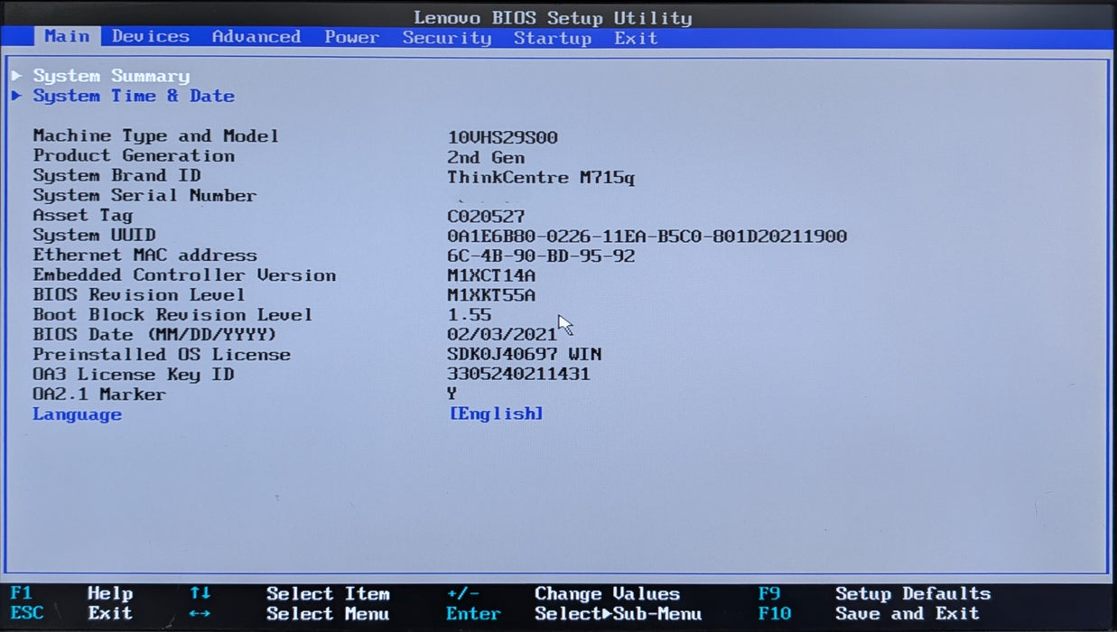Click the System Serial Number label
The width and height of the screenshot is (1117, 632).
click(144, 196)
